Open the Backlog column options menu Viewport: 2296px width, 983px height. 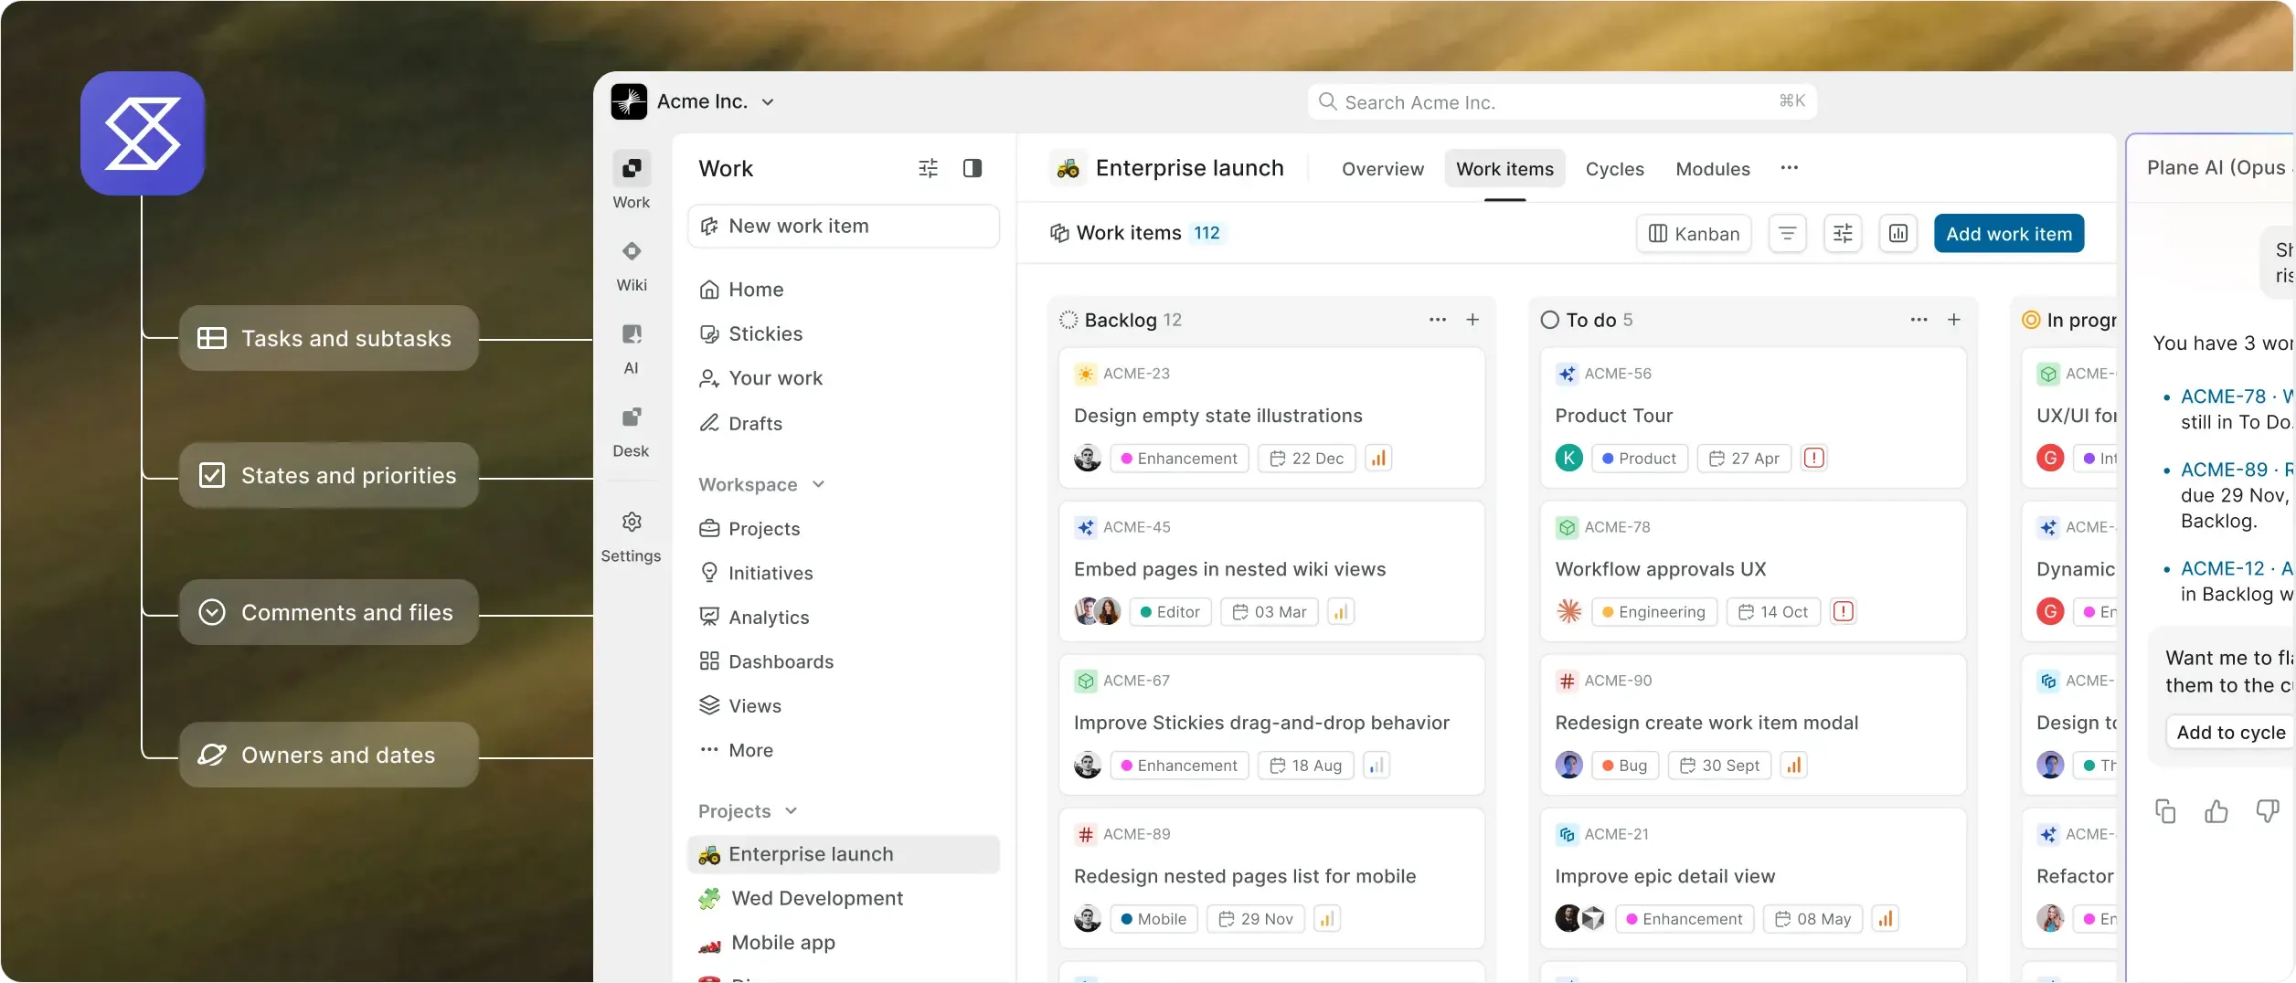(1437, 320)
